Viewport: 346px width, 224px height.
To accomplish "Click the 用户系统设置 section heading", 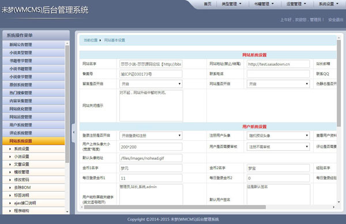I will pos(254,126).
